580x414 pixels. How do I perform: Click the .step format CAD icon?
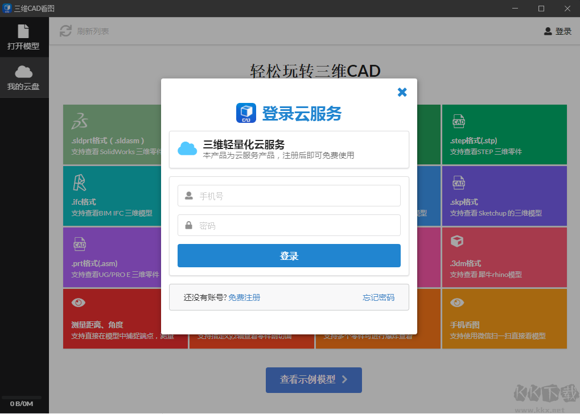point(459,121)
